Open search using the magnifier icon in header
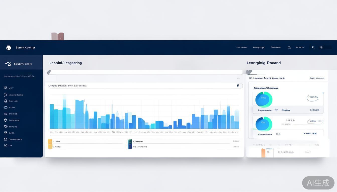This screenshot has width=337, height=192. 313,47
